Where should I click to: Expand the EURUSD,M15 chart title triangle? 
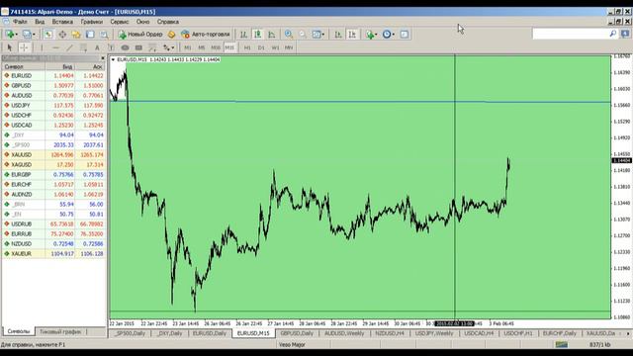[113, 59]
